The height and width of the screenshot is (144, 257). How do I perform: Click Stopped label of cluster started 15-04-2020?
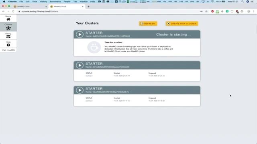coord(152,98)
